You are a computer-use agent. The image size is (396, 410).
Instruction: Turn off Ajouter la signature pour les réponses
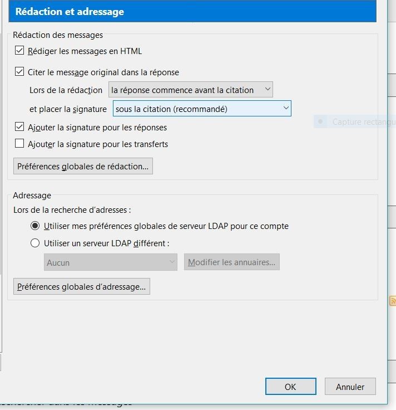19,127
